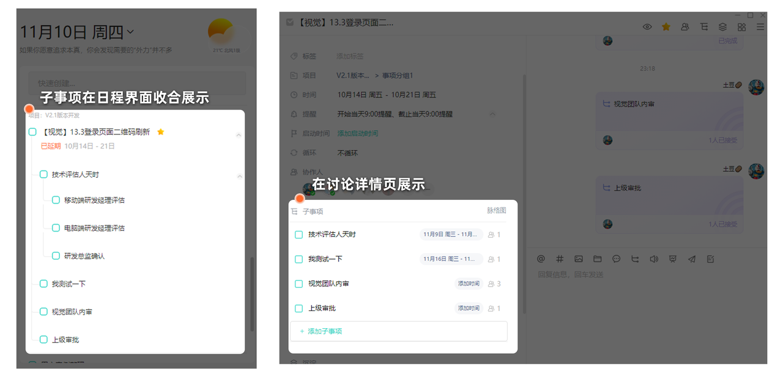Click the speaker voice icon in reply toolbar
Screen dimensions: 783x385
[x=654, y=259]
